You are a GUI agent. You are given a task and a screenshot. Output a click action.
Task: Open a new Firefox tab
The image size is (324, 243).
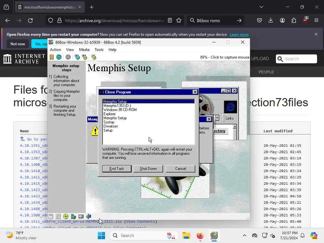point(91,7)
